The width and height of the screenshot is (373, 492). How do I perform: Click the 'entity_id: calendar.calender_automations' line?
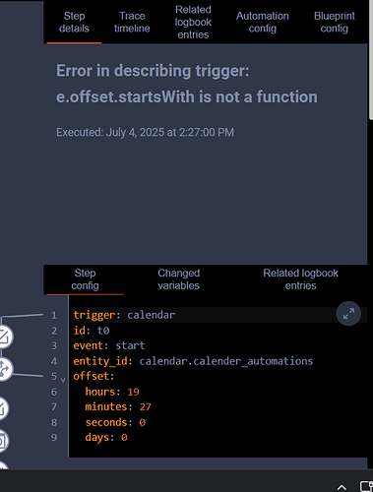193,361
